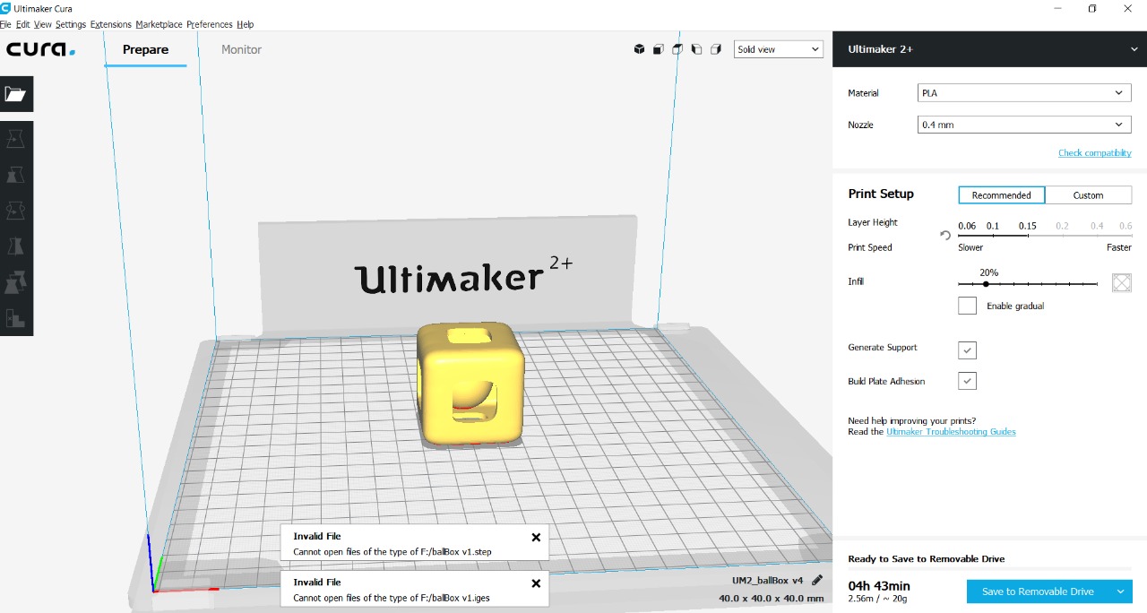Click the Cura logo

point(40,49)
